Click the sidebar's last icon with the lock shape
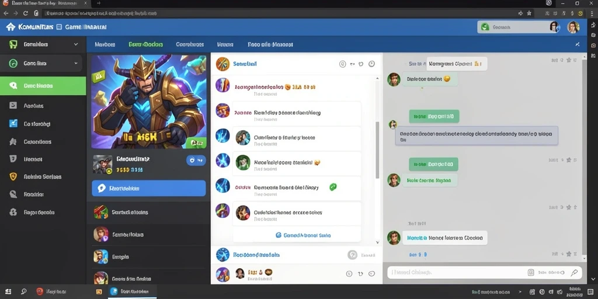The height and width of the screenshot is (299, 598). 13,212
